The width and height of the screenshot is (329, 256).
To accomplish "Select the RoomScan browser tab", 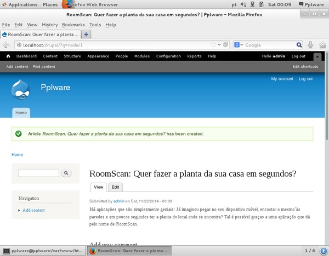I will click(41, 34).
